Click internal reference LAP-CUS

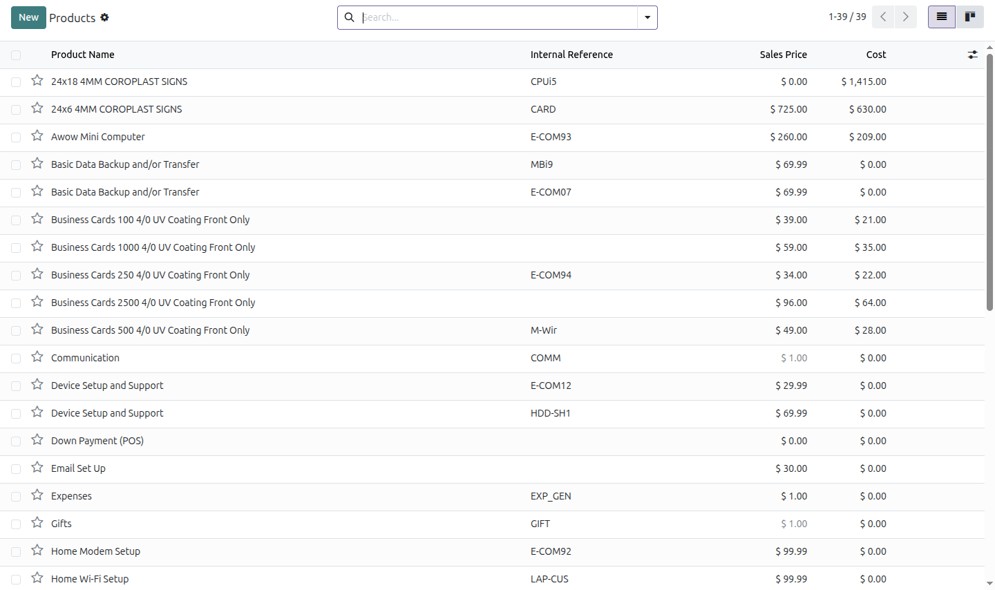coord(549,579)
